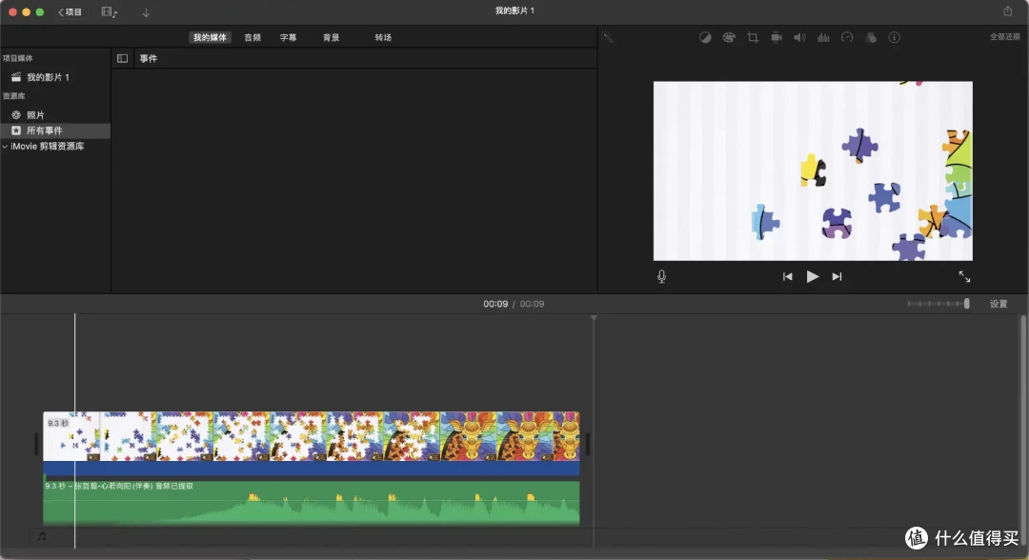Play the movie preview

(813, 277)
